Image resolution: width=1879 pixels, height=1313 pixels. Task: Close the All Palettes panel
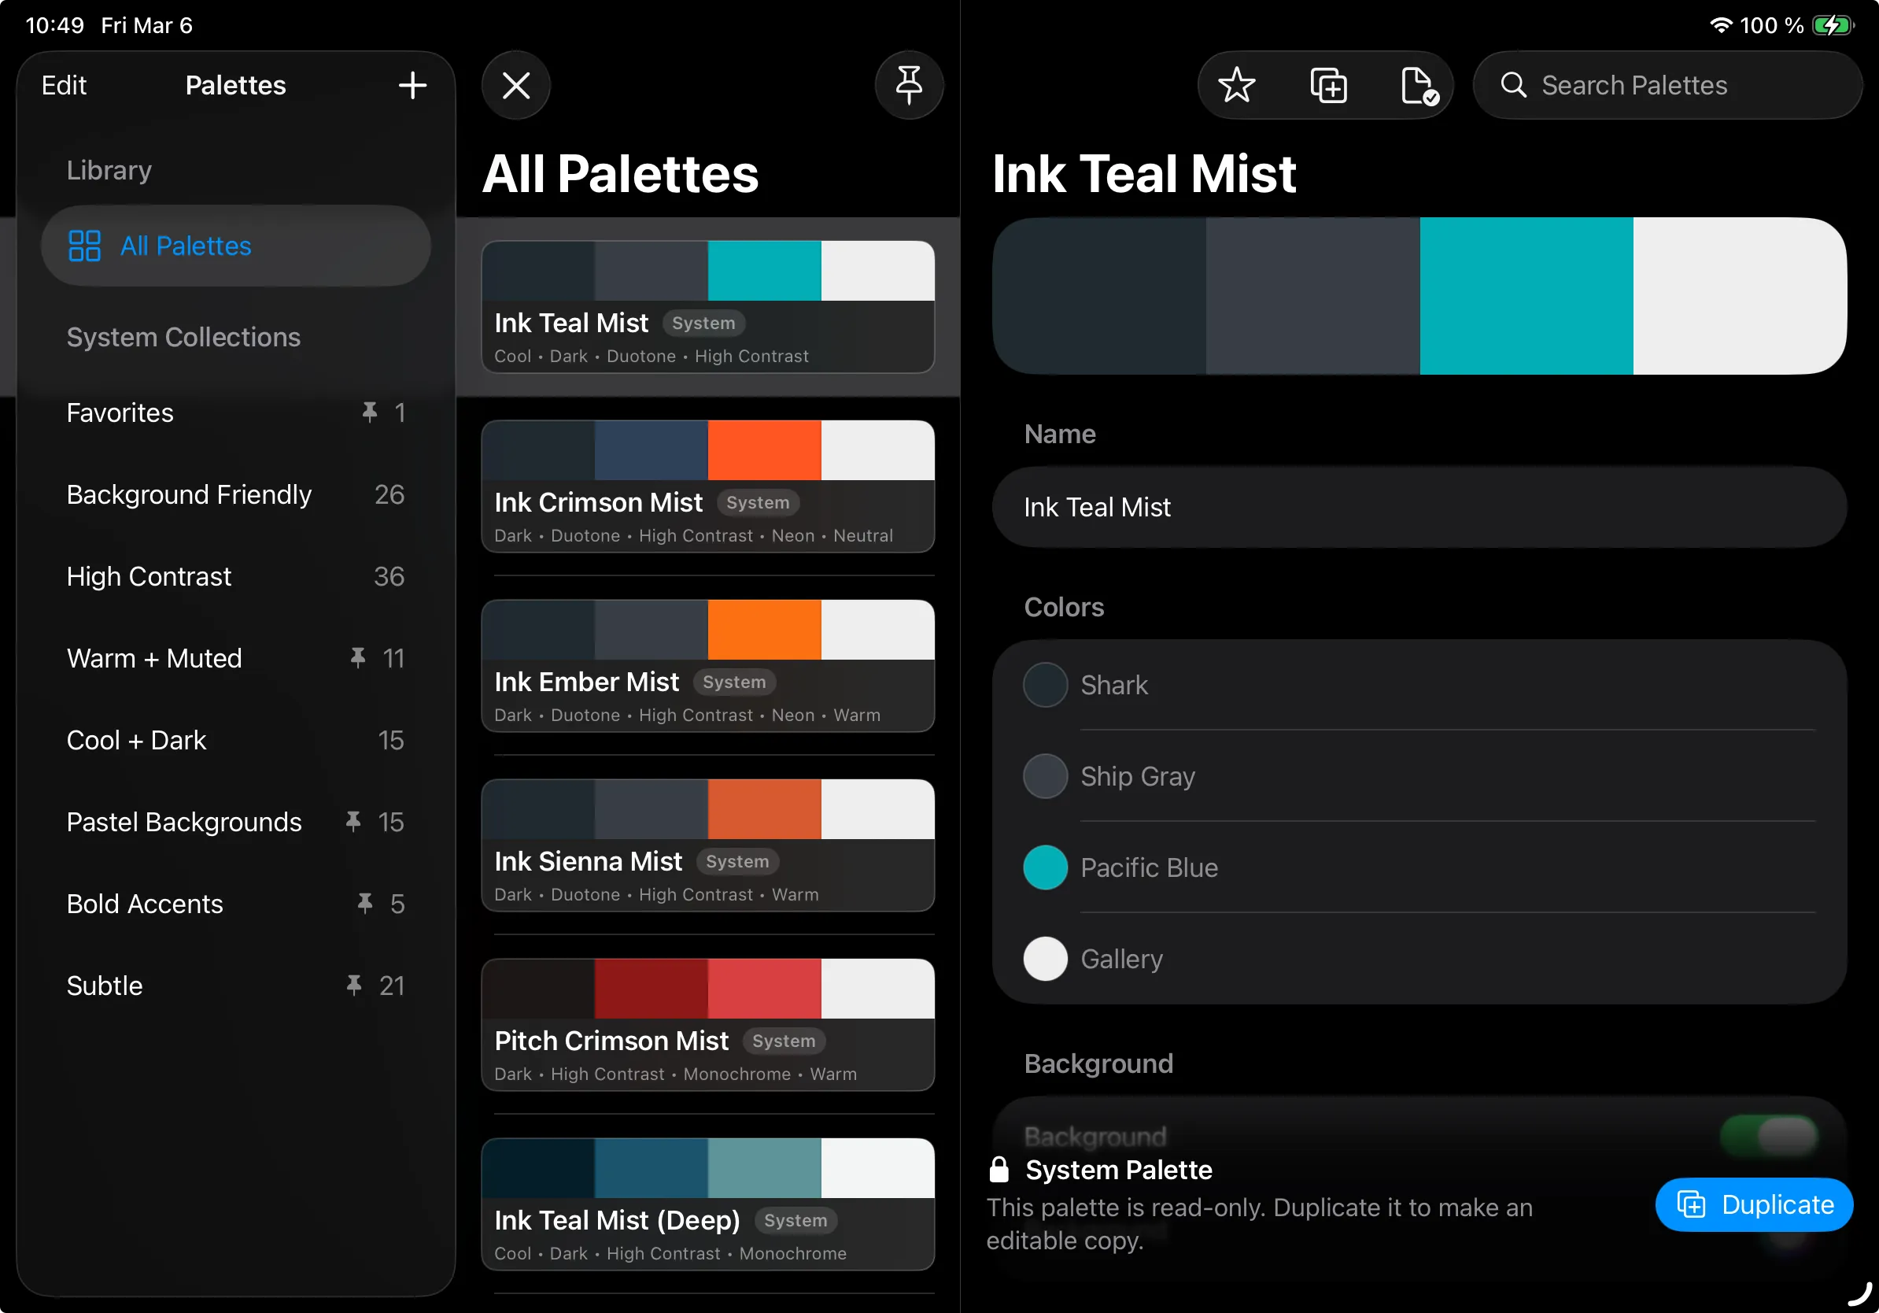coord(515,84)
